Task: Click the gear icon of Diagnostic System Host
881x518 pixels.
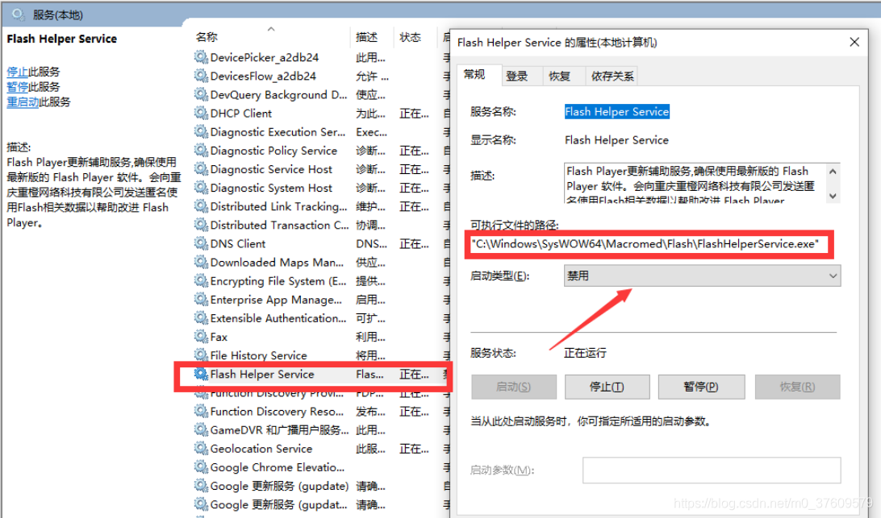Action: [x=201, y=188]
